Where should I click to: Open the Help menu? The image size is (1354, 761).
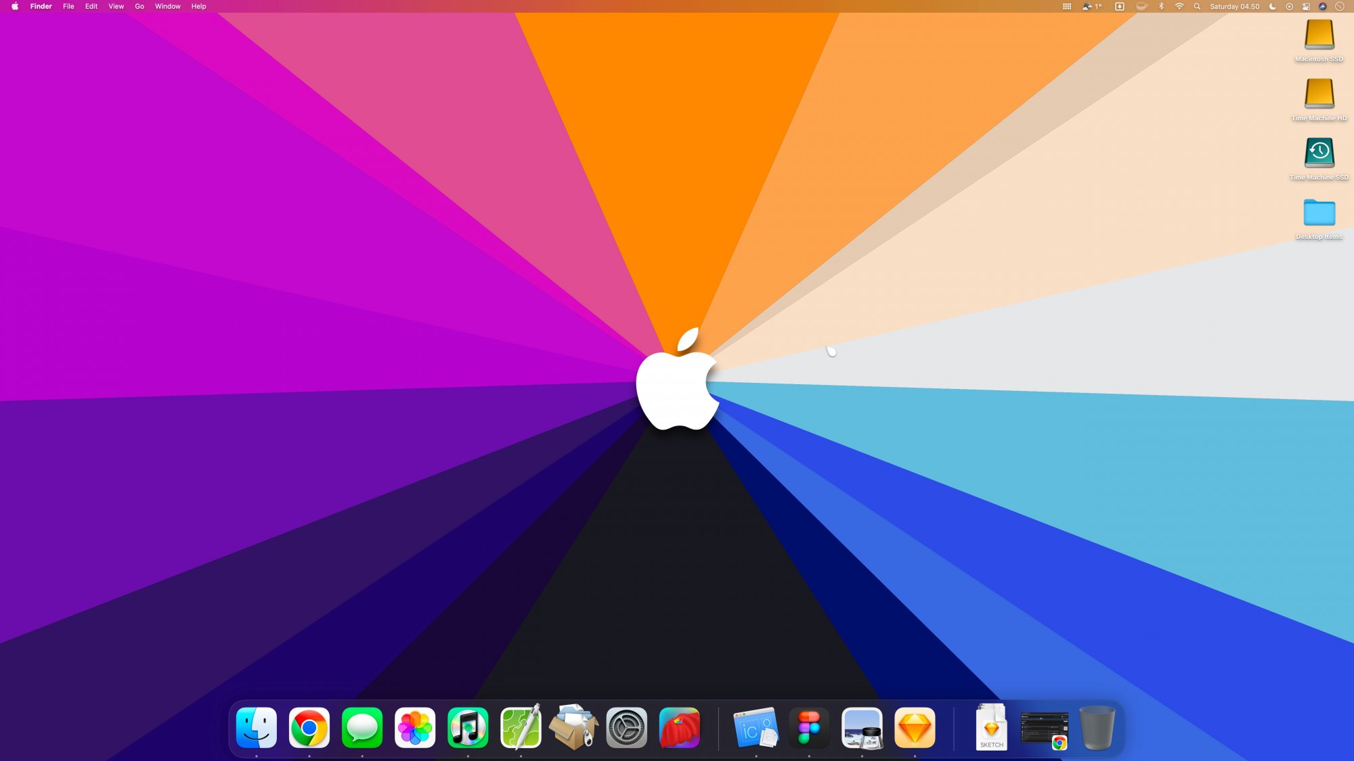click(198, 6)
